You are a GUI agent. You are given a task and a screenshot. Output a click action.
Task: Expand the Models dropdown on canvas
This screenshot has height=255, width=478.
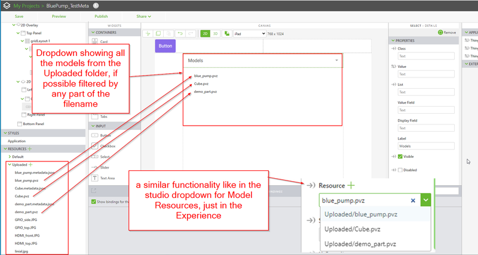336,61
